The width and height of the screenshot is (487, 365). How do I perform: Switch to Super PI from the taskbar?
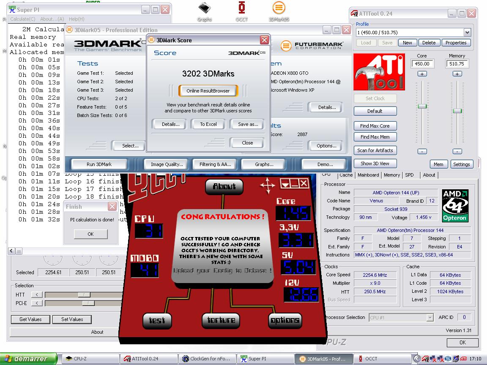click(x=265, y=359)
